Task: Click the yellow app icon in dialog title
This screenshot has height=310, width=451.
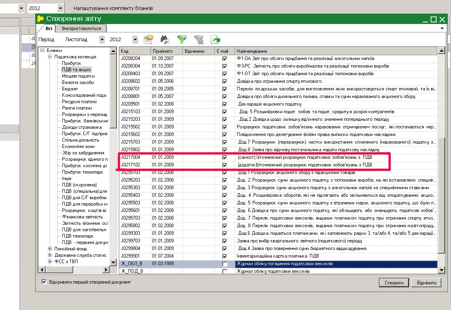Action: 40,19
